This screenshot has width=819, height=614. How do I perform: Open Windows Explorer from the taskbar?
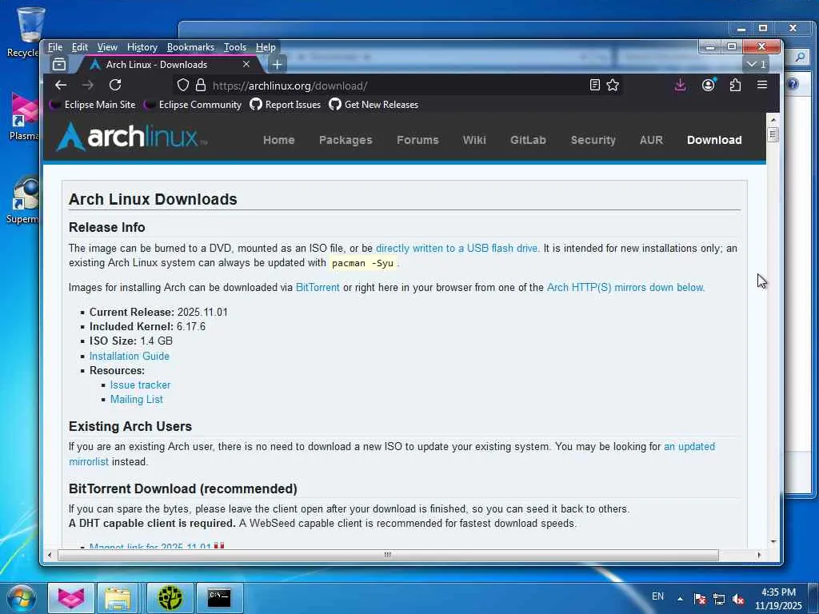(118, 598)
